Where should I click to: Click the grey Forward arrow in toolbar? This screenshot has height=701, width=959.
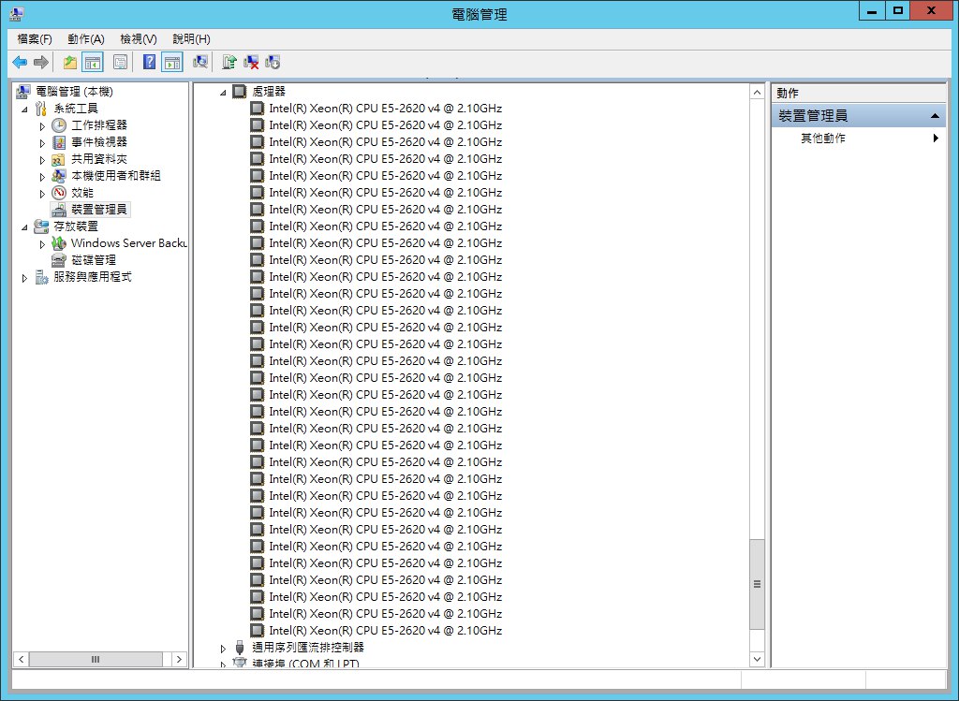41,62
